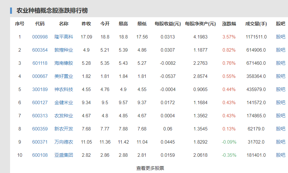This screenshot has width=288, height=173.
Task: Open 股吧 link for 农发种业 row
Action: (x=280, y=116)
